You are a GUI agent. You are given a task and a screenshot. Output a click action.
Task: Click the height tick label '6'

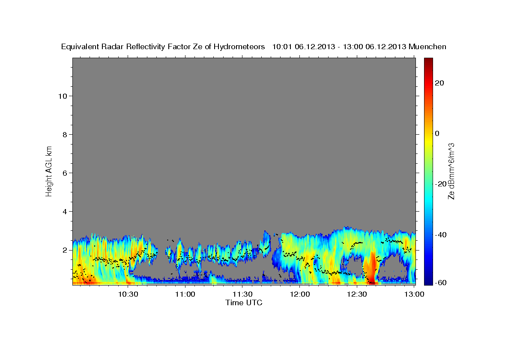click(x=66, y=173)
